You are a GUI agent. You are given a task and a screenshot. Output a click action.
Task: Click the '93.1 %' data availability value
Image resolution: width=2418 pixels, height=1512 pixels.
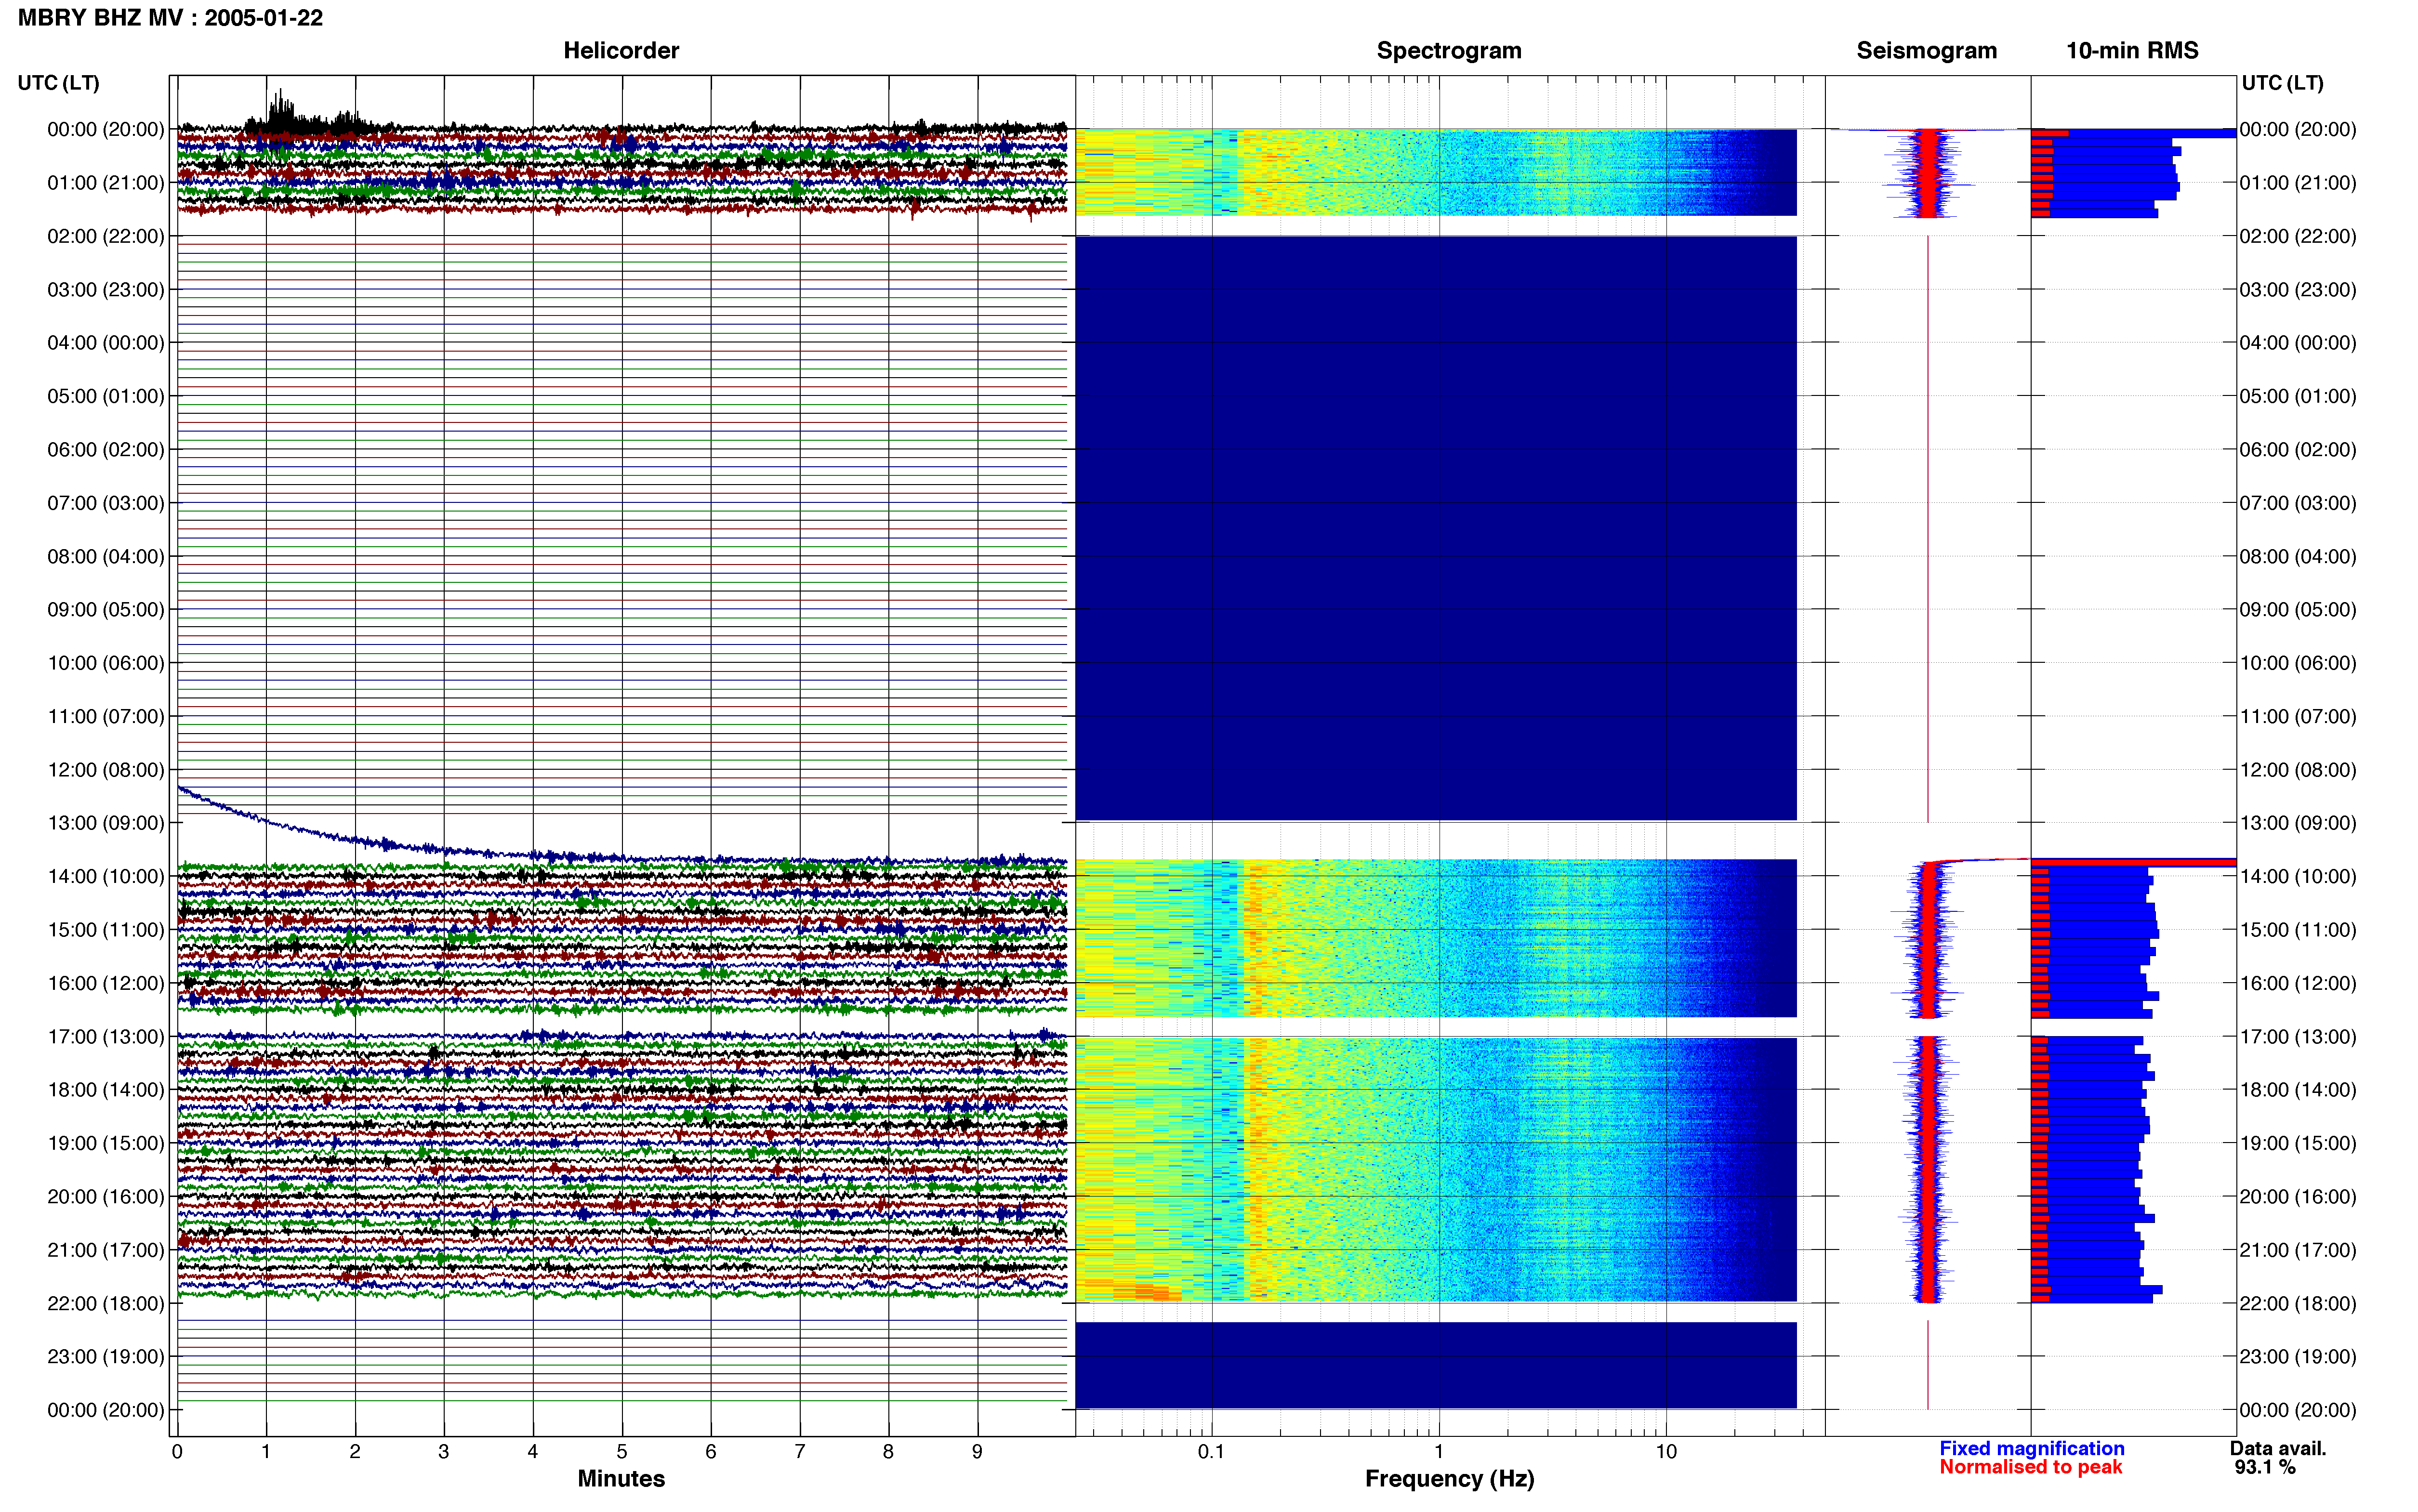pos(2265,1467)
